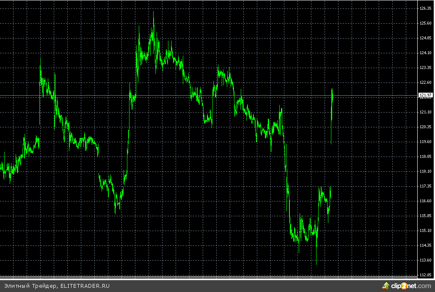Select the 114.35 price scale label
The height and width of the screenshot is (292, 435).
(425, 245)
